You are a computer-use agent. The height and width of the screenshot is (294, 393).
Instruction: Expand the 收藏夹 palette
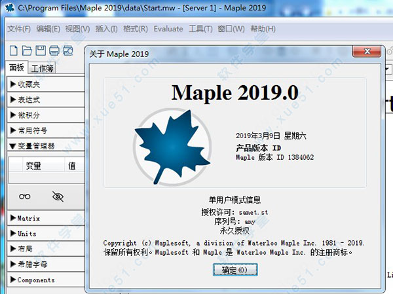[46, 84]
